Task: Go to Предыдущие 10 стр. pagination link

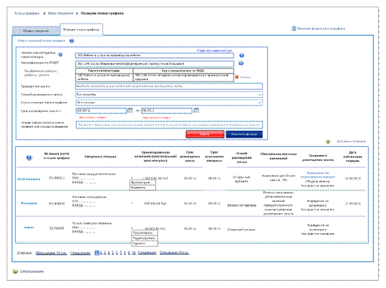Action: point(51,253)
